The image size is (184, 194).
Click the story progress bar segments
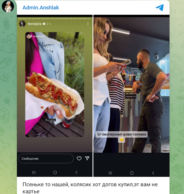click(x=55, y=19)
